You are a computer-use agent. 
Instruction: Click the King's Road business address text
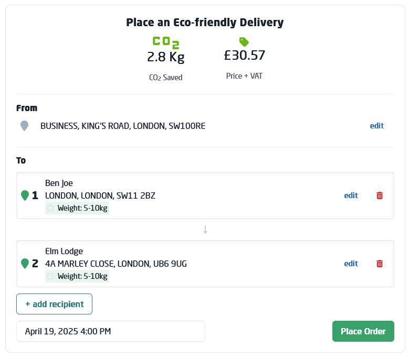coord(123,126)
